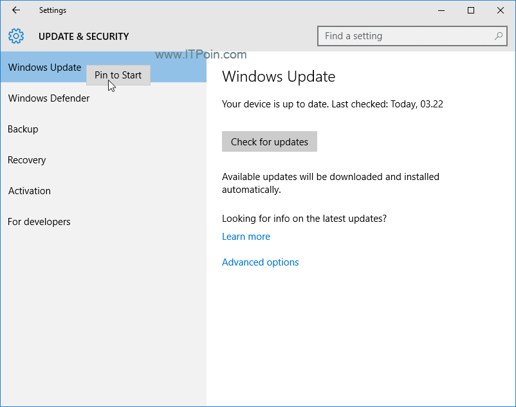Click the Windows Update page heading
The height and width of the screenshot is (407, 516).
pyautogui.click(x=279, y=77)
